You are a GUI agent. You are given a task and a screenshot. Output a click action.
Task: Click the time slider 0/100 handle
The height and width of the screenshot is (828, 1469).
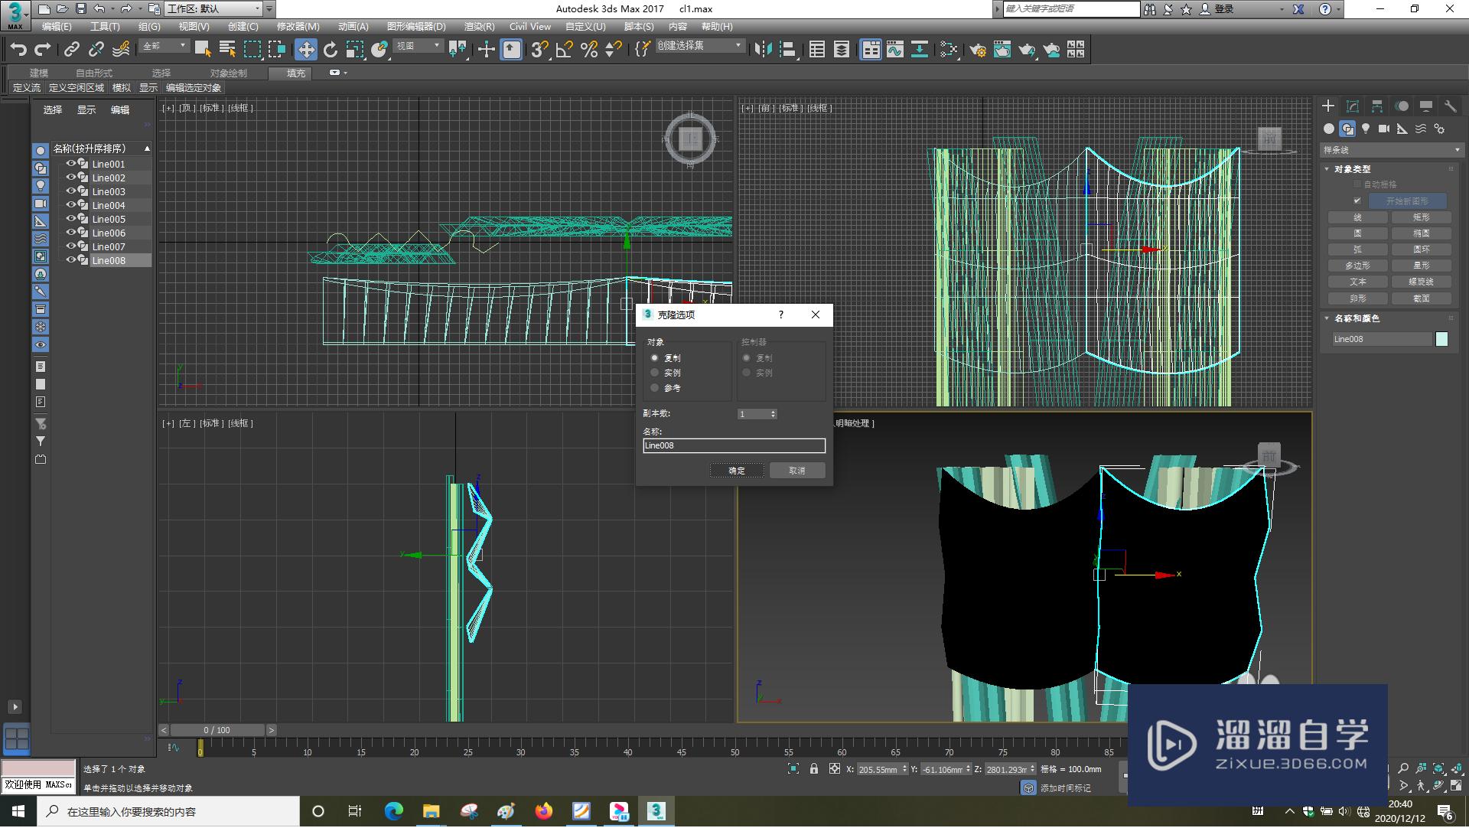click(x=217, y=730)
